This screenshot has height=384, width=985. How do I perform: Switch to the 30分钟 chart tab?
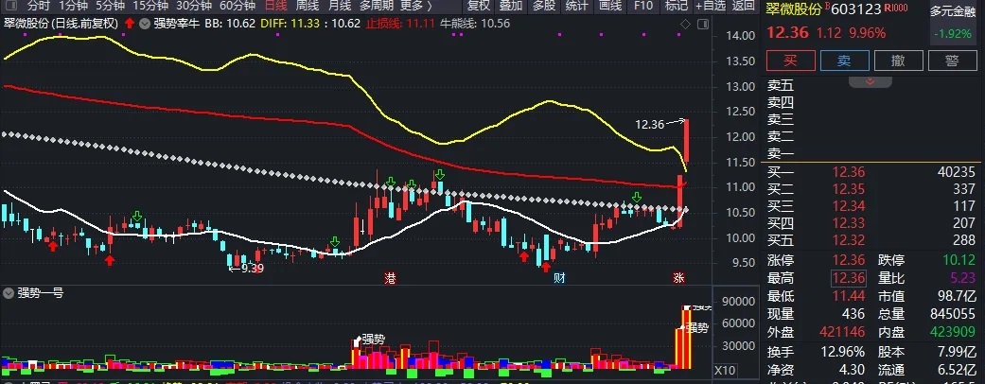193,6
